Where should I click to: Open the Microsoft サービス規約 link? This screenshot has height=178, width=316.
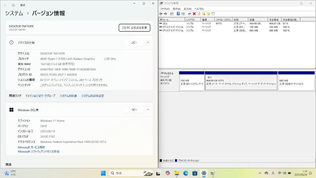click(31, 147)
